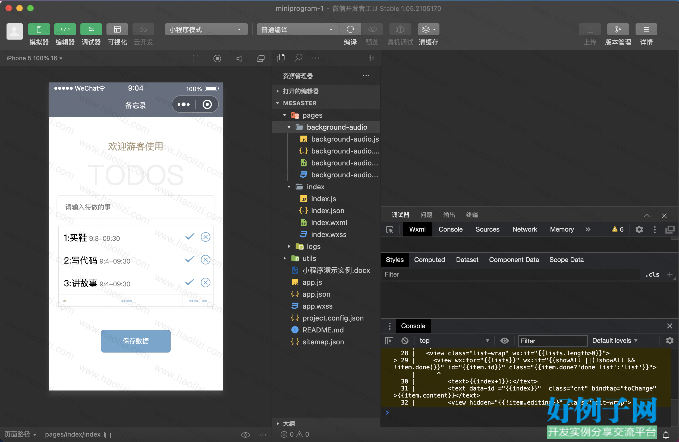Click the 上传 upload icon
The height and width of the screenshot is (442, 679).
(590, 29)
